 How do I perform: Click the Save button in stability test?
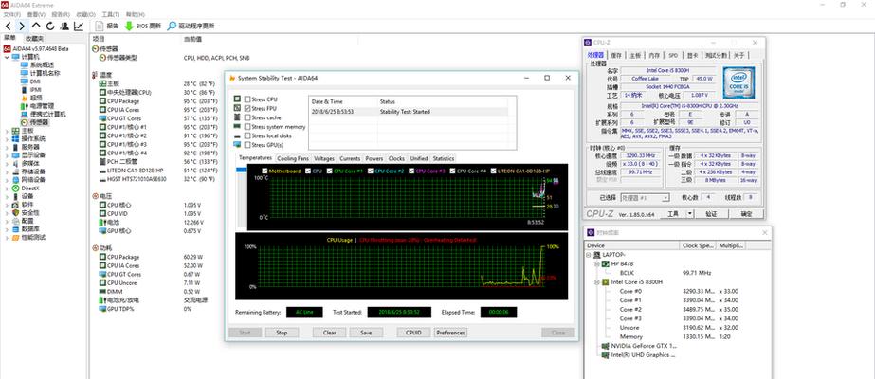pyautogui.click(x=366, y=333)
